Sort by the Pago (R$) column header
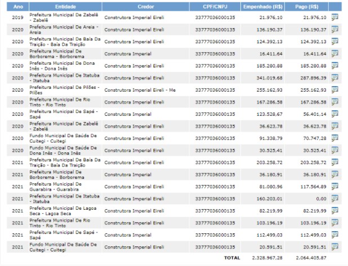348x266 pixels. (307, 7)
